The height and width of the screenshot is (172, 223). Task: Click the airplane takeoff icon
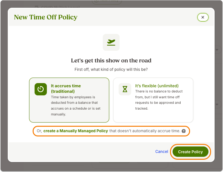click(111, 42)
